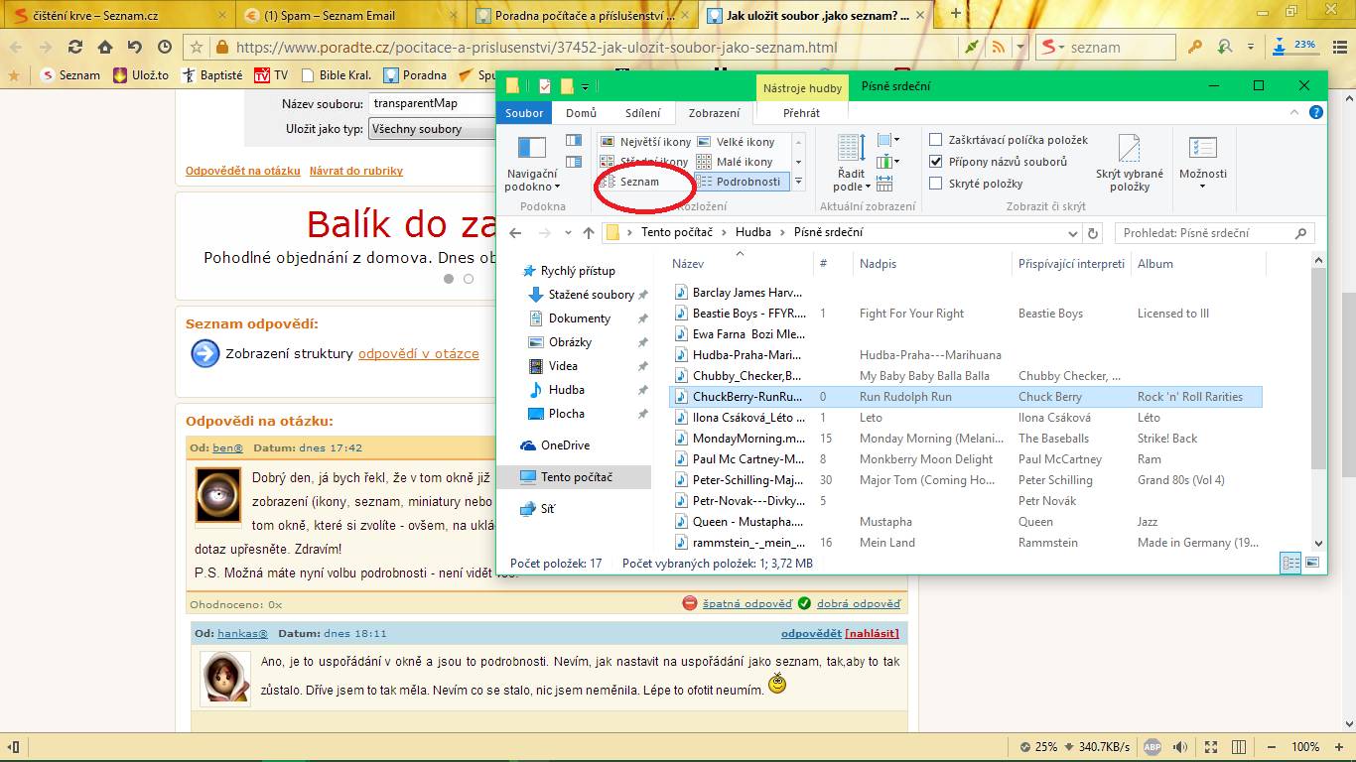Screen dimensions: 1356x762
Task: Open the Soubor menu tab
Action: click(x=524, y=113)
